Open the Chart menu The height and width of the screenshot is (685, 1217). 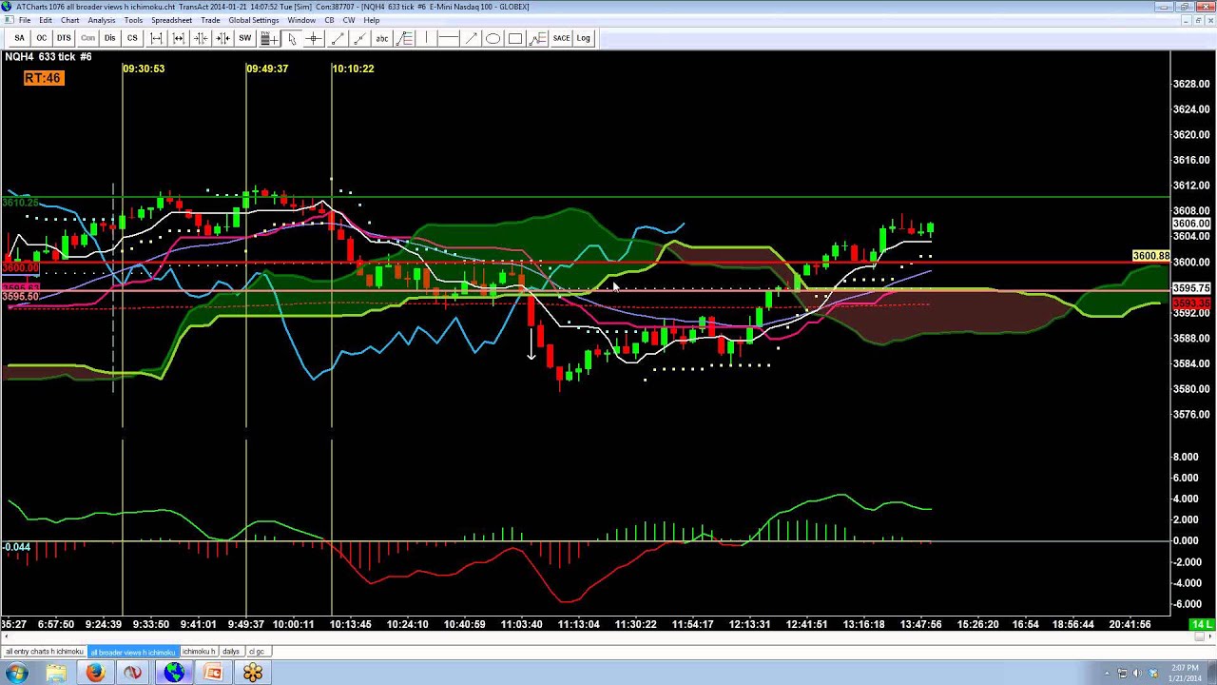coord(70,20)
